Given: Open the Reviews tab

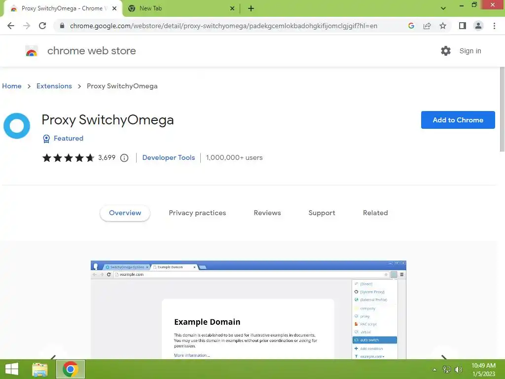Looking at the screenshot, I should 267,213.
